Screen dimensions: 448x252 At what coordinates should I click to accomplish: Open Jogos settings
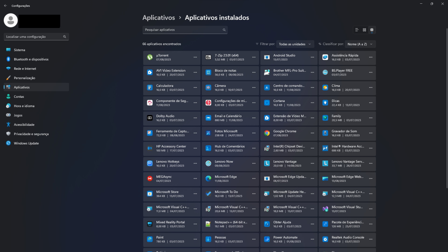click(36, 115)
